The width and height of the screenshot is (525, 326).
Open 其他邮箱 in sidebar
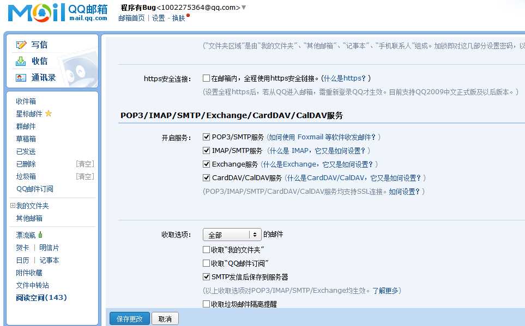(29, 218)
